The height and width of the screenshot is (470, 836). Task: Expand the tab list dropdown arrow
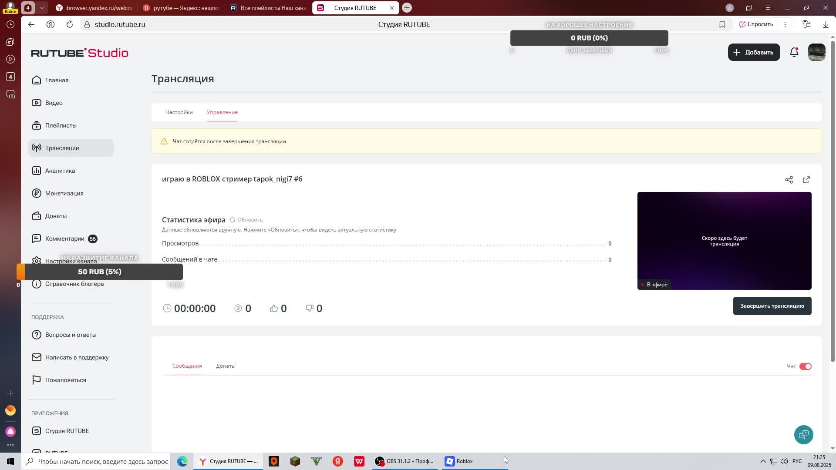click(42, 8)
